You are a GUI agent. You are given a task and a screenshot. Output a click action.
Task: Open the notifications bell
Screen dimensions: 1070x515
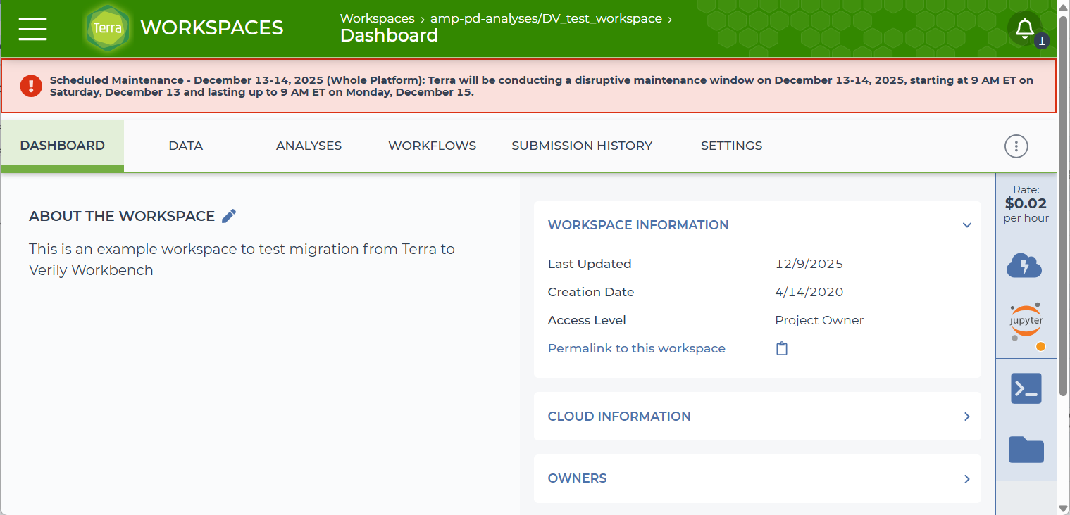click(x=1025, y=29)
